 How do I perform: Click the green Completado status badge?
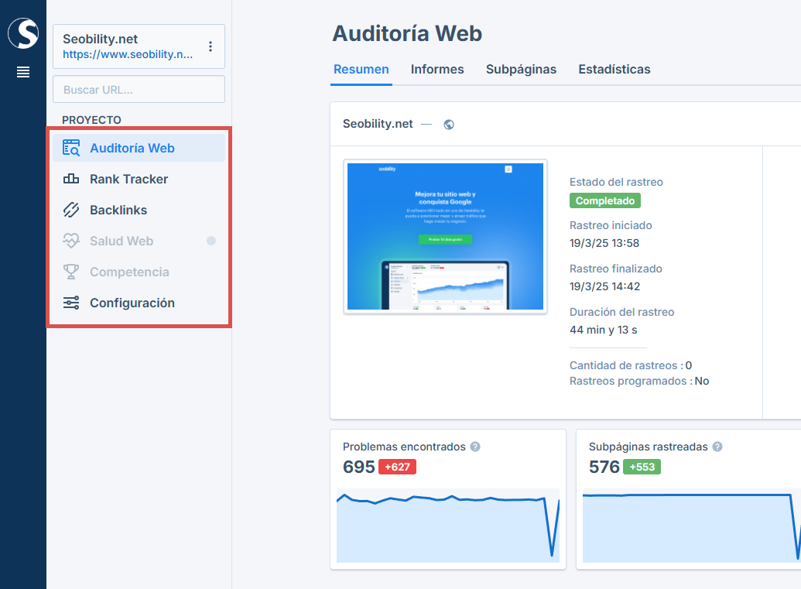(x=605, y=200)
